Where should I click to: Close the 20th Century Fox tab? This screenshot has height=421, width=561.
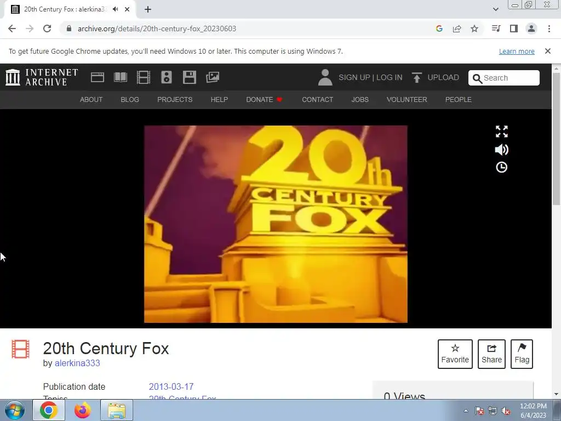tap(127, 9)
